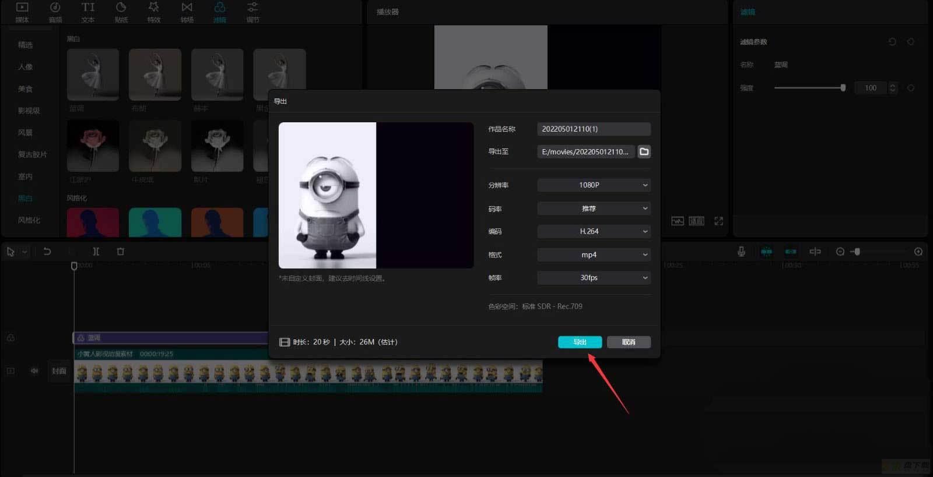Click the selection pointer tool in timeline toolbar

click(x=10, y=252)
